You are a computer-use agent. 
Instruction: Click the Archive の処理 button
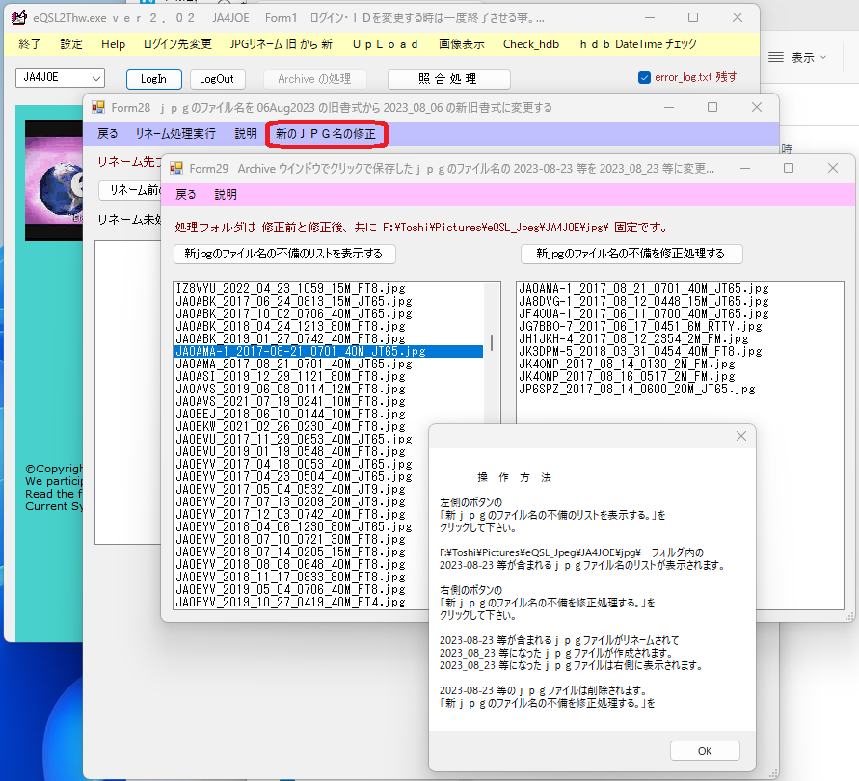314,79
